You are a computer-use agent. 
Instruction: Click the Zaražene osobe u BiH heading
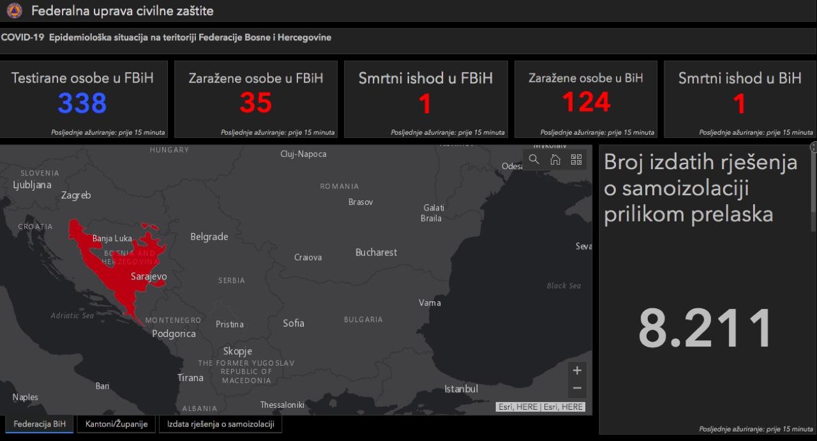(x=586, y=78)
